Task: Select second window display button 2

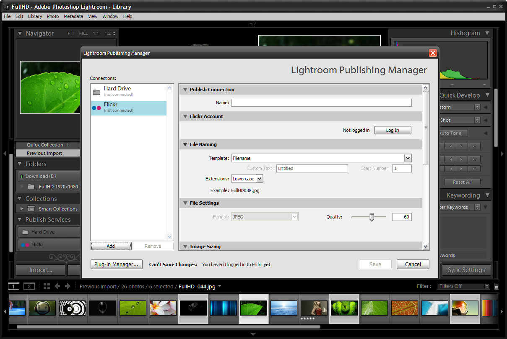Action: click(x=29, y=286)
